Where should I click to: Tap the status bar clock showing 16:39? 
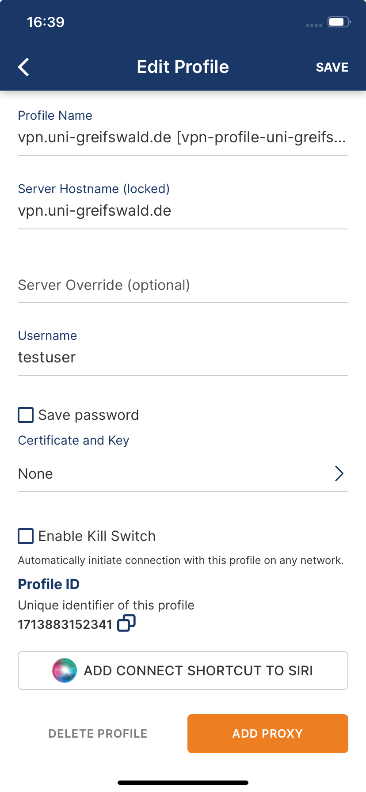click(46, 22)
